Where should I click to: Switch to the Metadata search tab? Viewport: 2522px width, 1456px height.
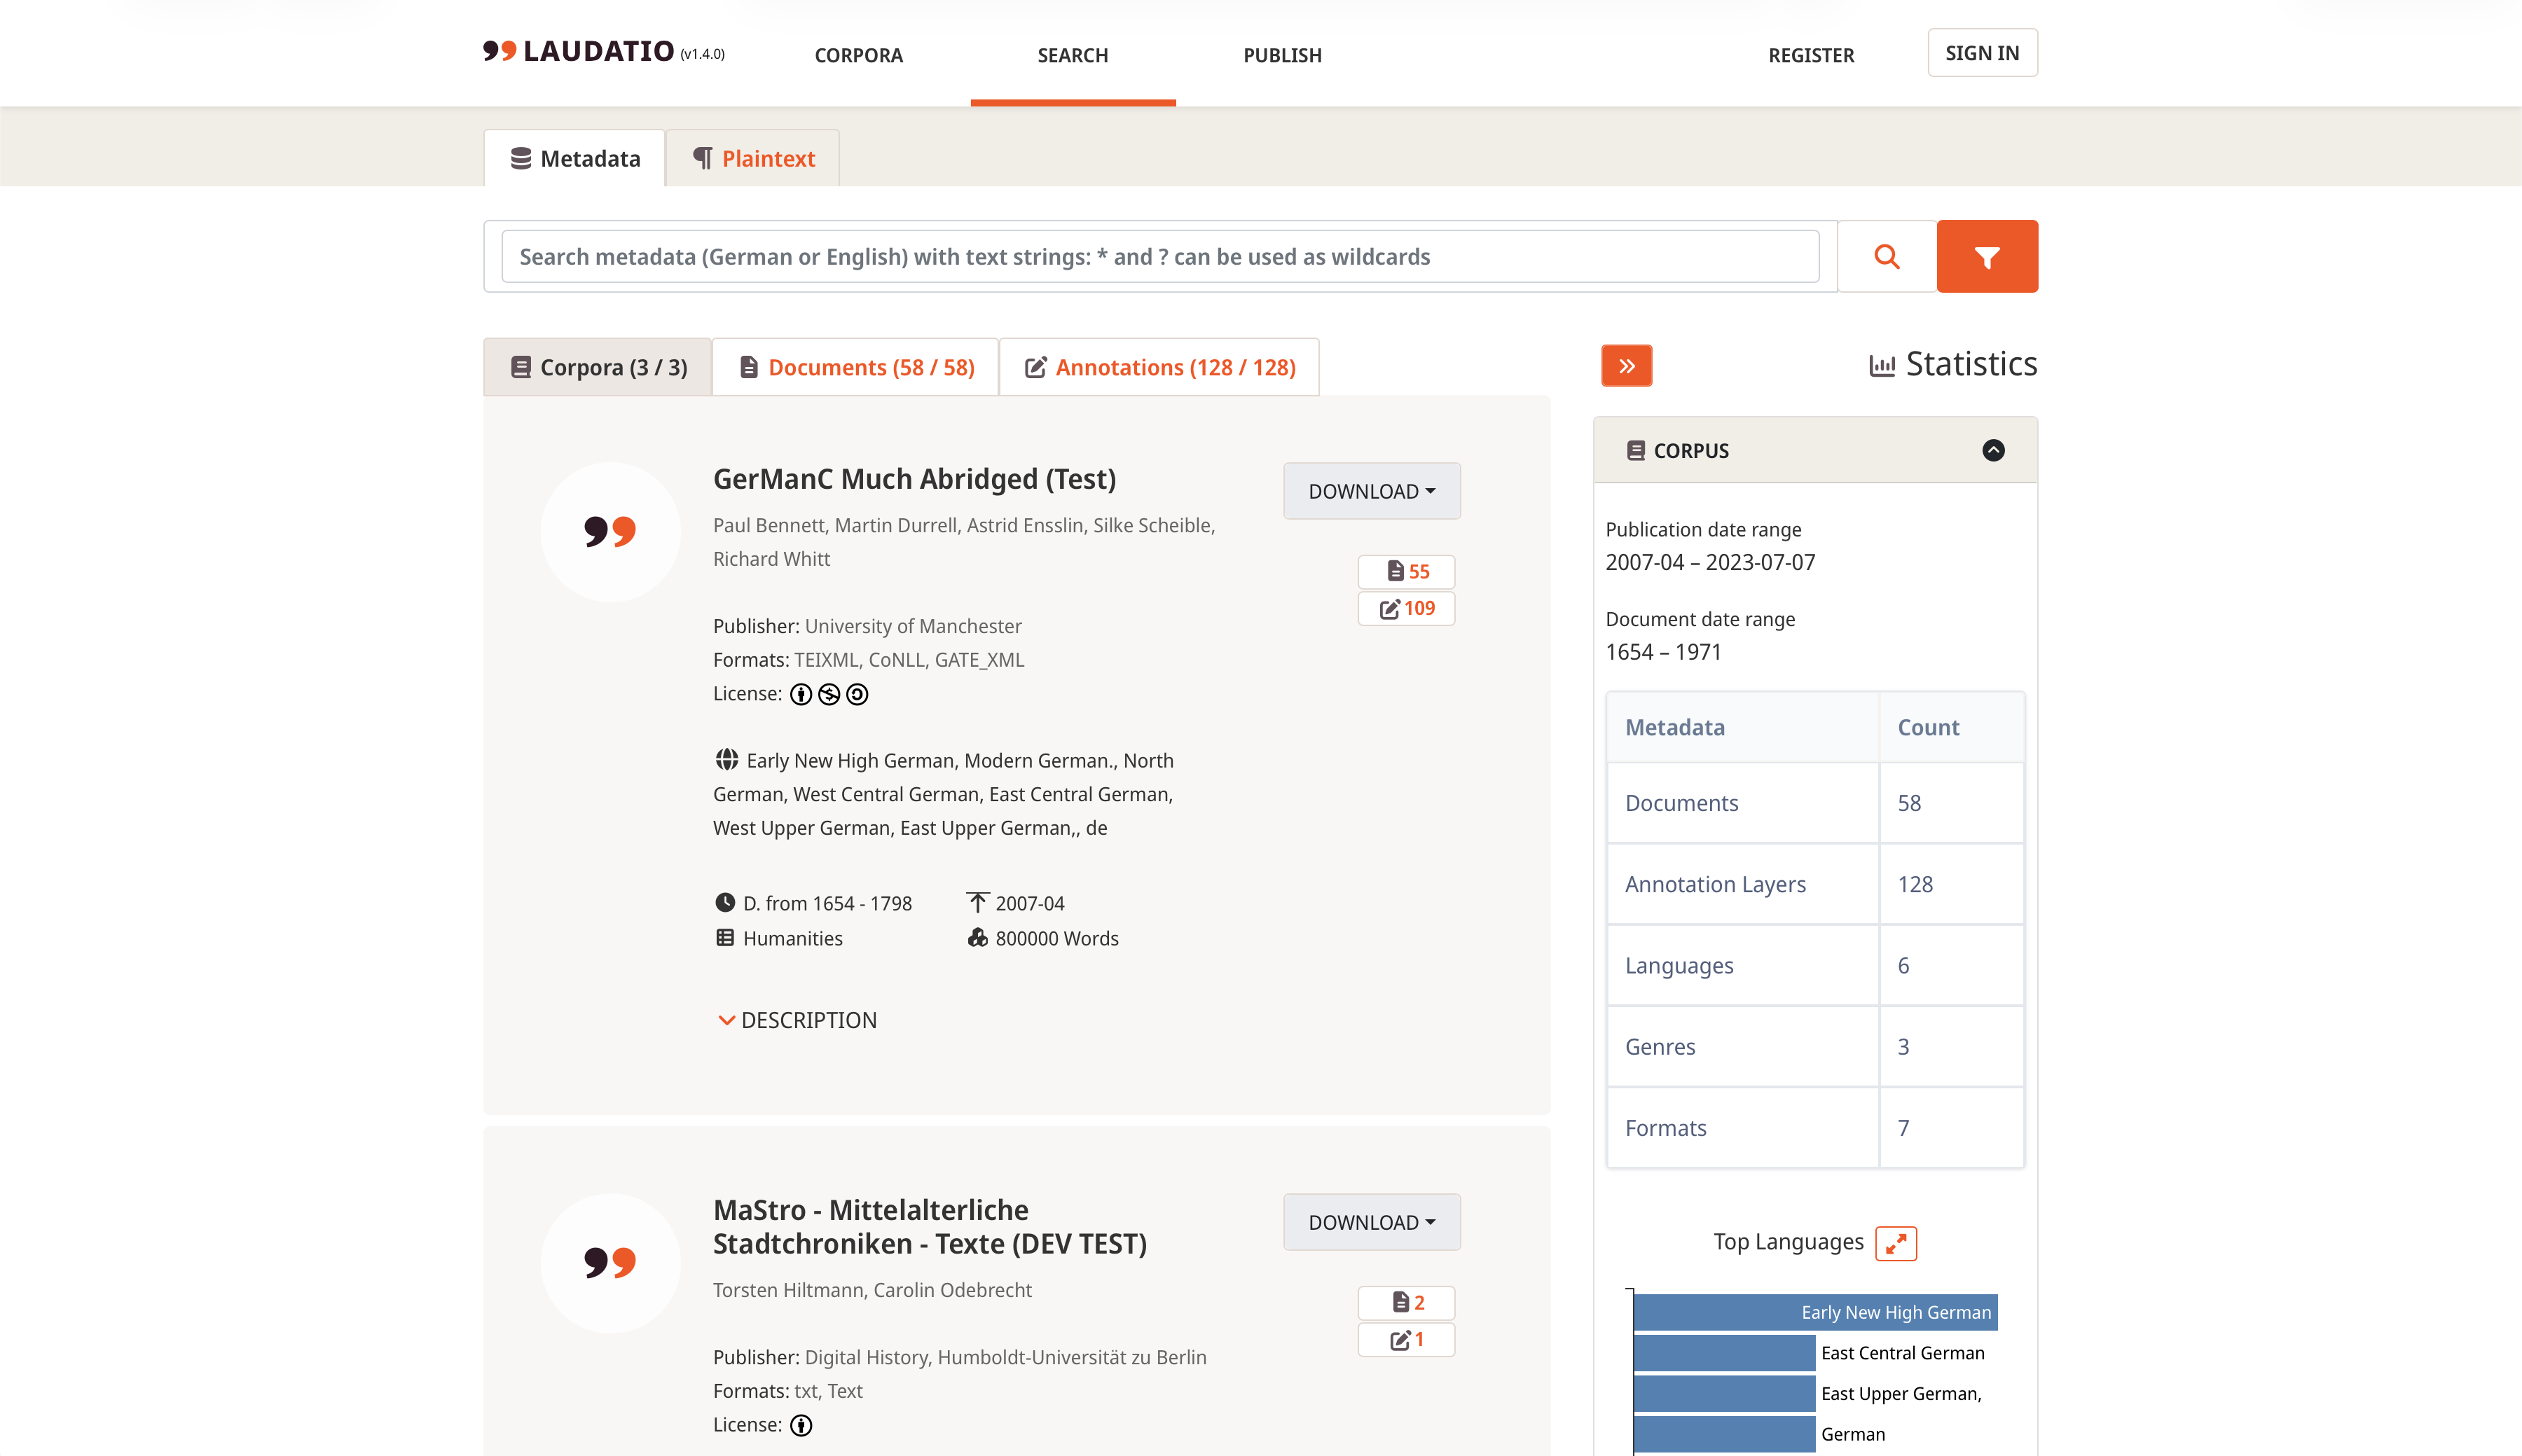[x=575, y=158]
